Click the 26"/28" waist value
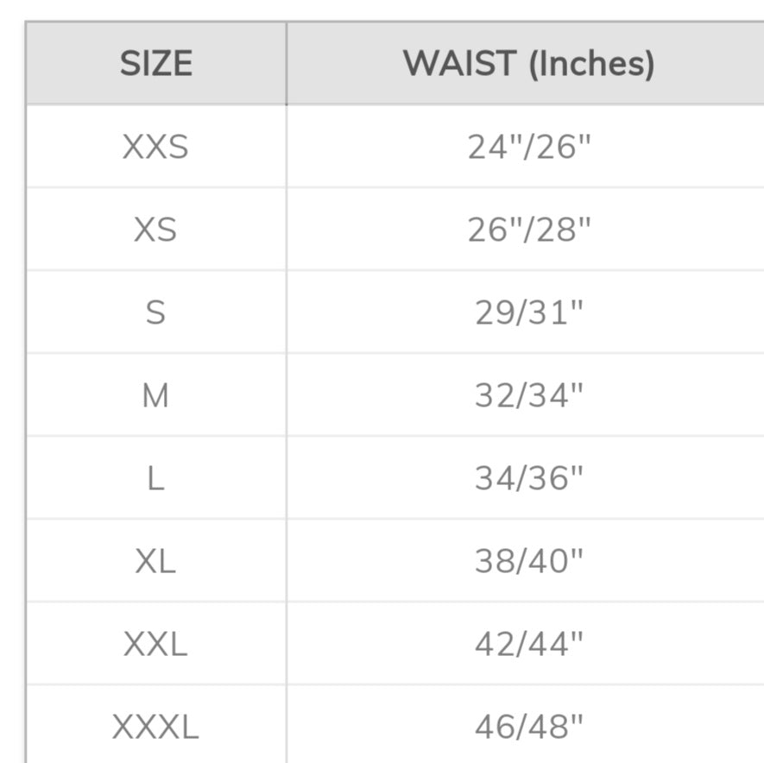The height and width of the screenshot is (763, 764). click(528, 230)
